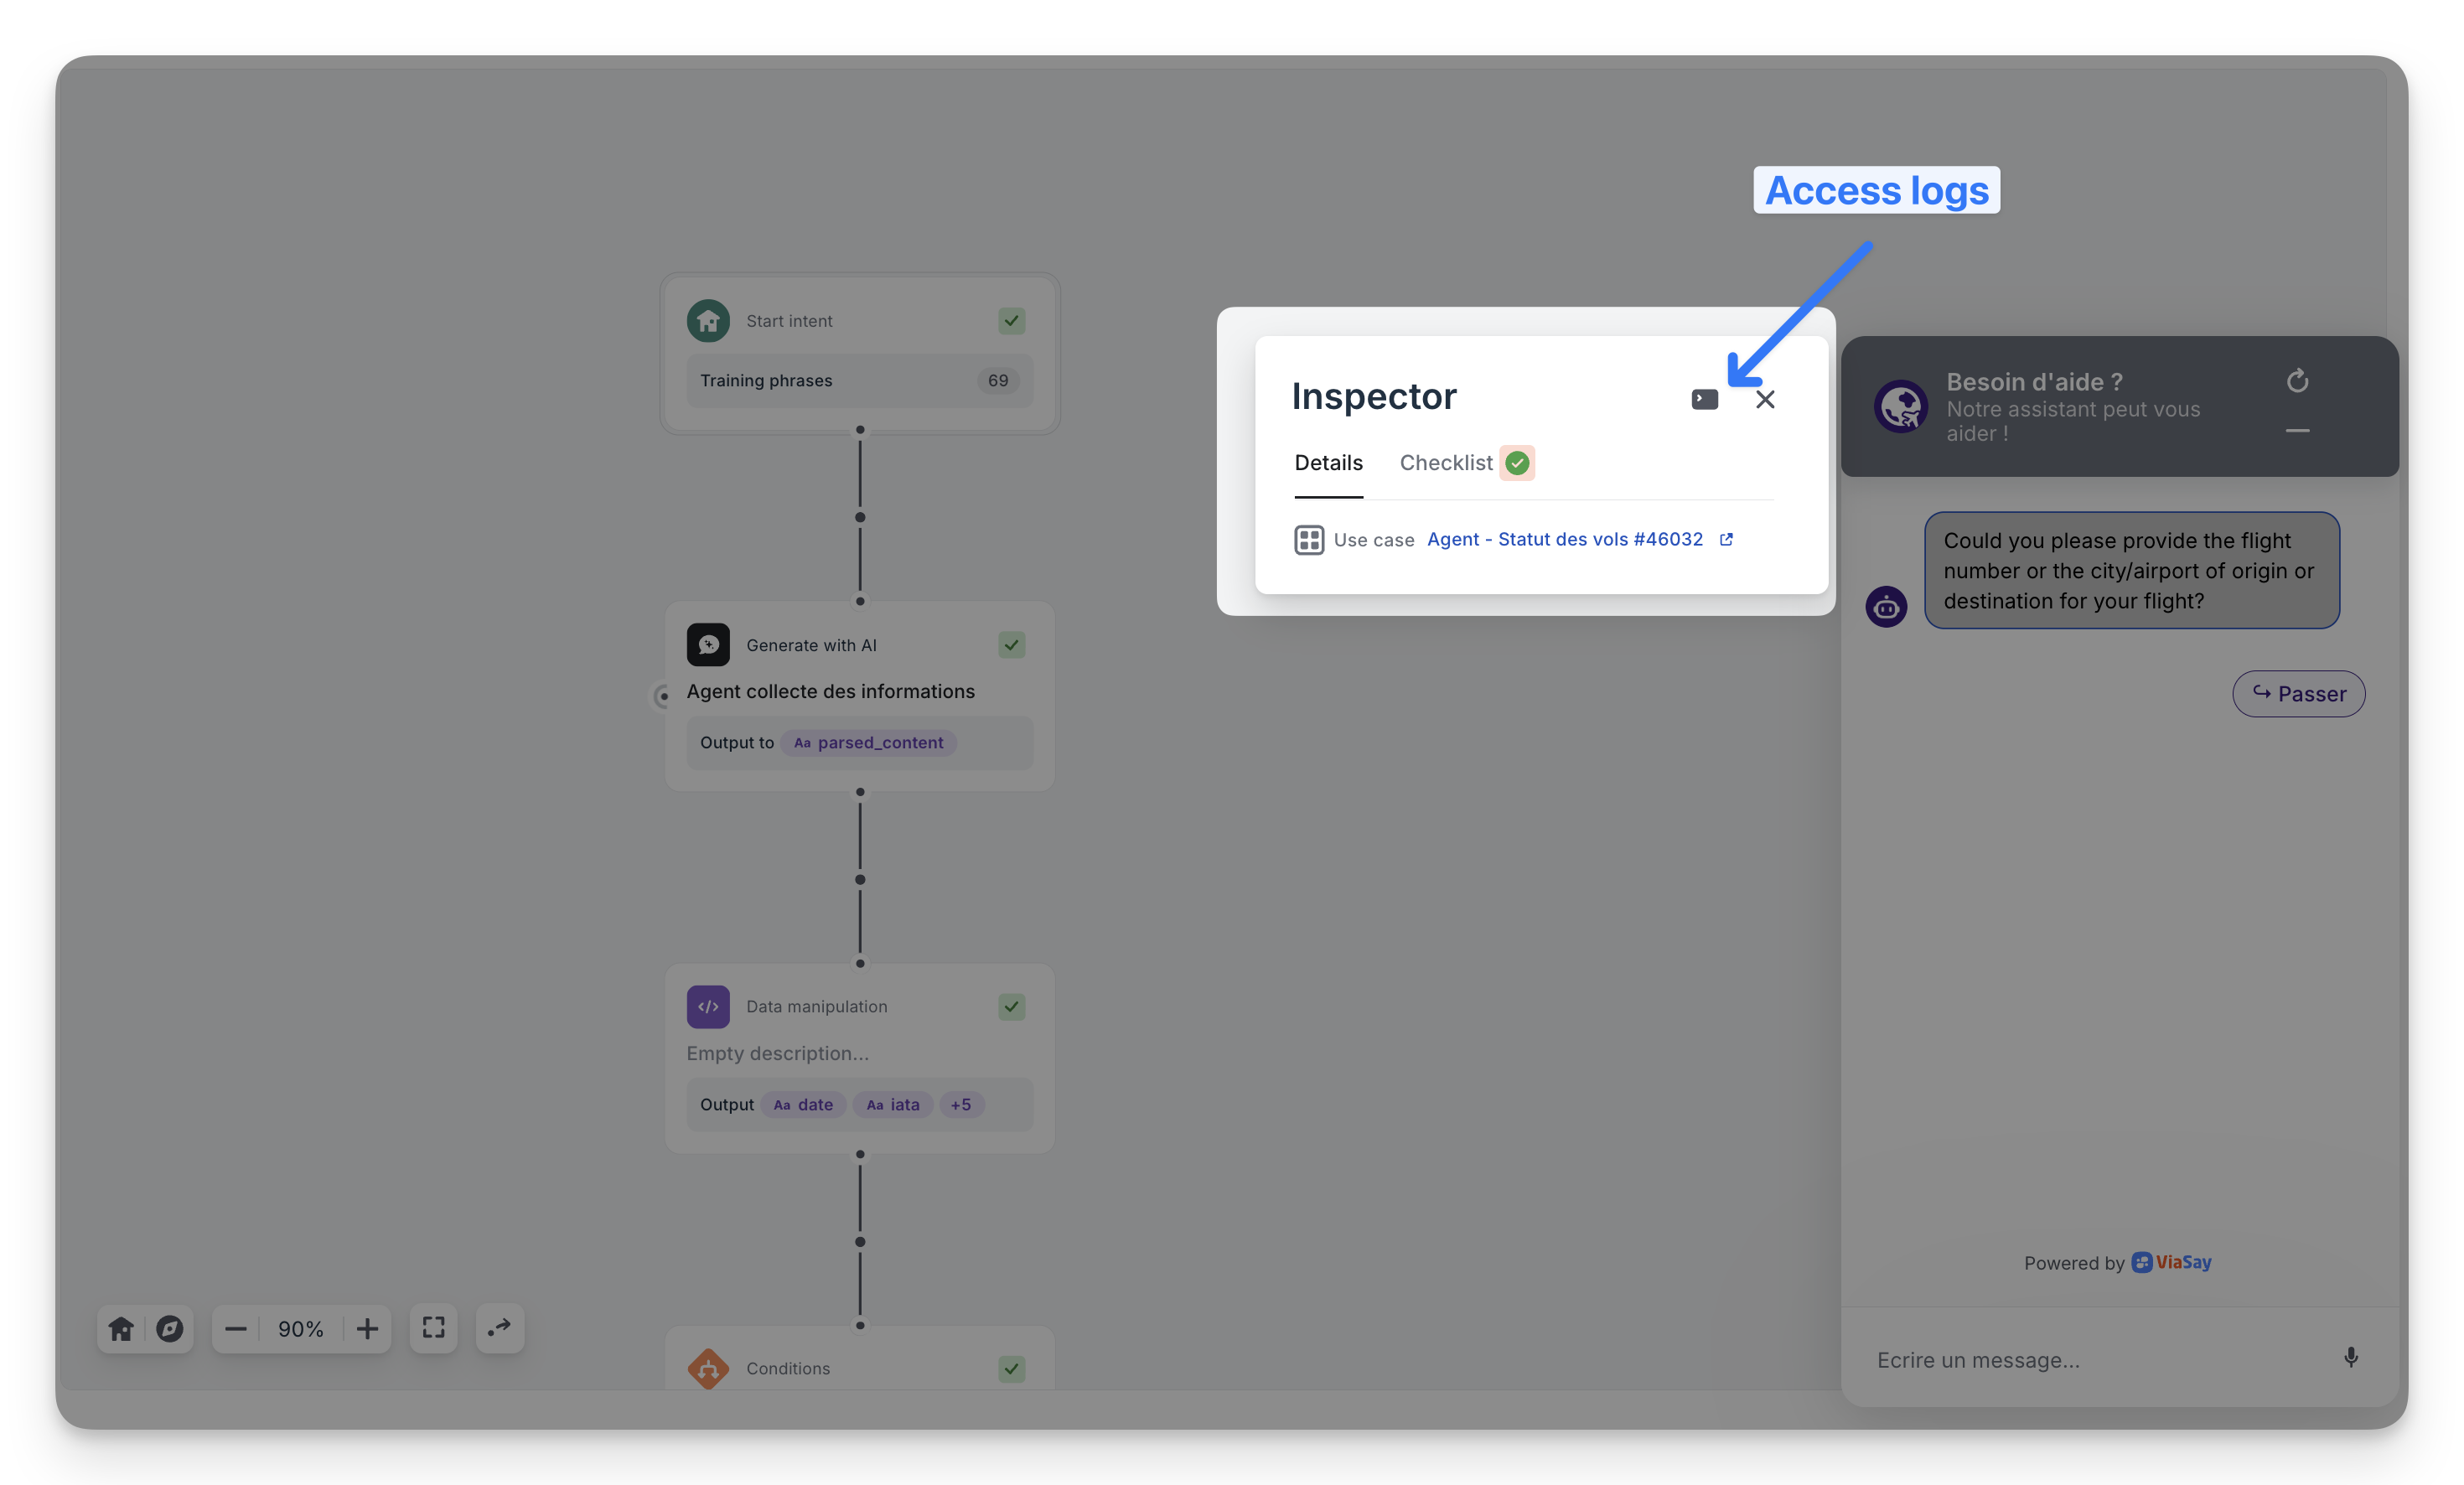Click the compass navigation icon

pos(169,1328)
